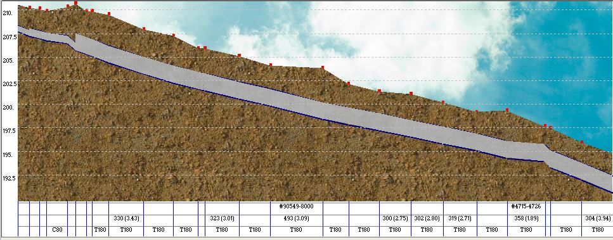The height and width of the screenshot is (240, 613).
Task: Select the 302 (2.80) table cell
Action: 427,218
